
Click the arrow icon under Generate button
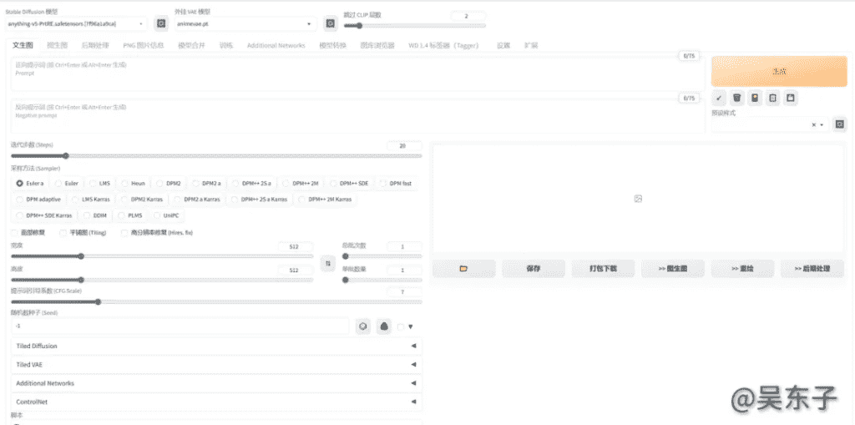click(719, 98)
